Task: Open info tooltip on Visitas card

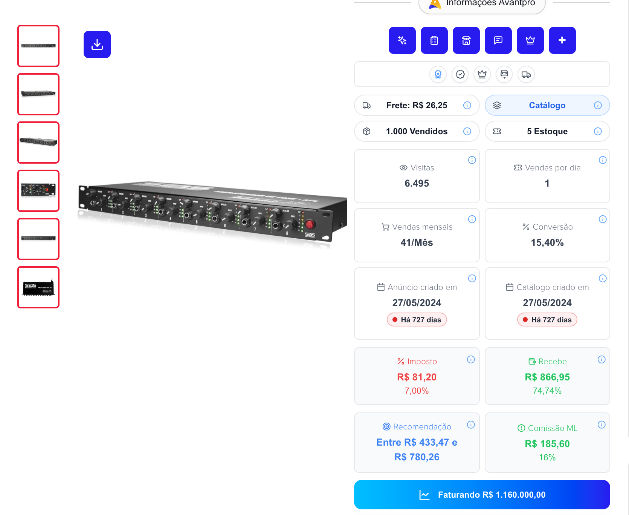Action: click(x=472, y=160)
